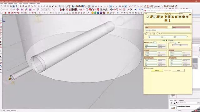Select the PomPi S-bend pipe shape icon
This screenshot has width=200, height=112.
[151, 17]
